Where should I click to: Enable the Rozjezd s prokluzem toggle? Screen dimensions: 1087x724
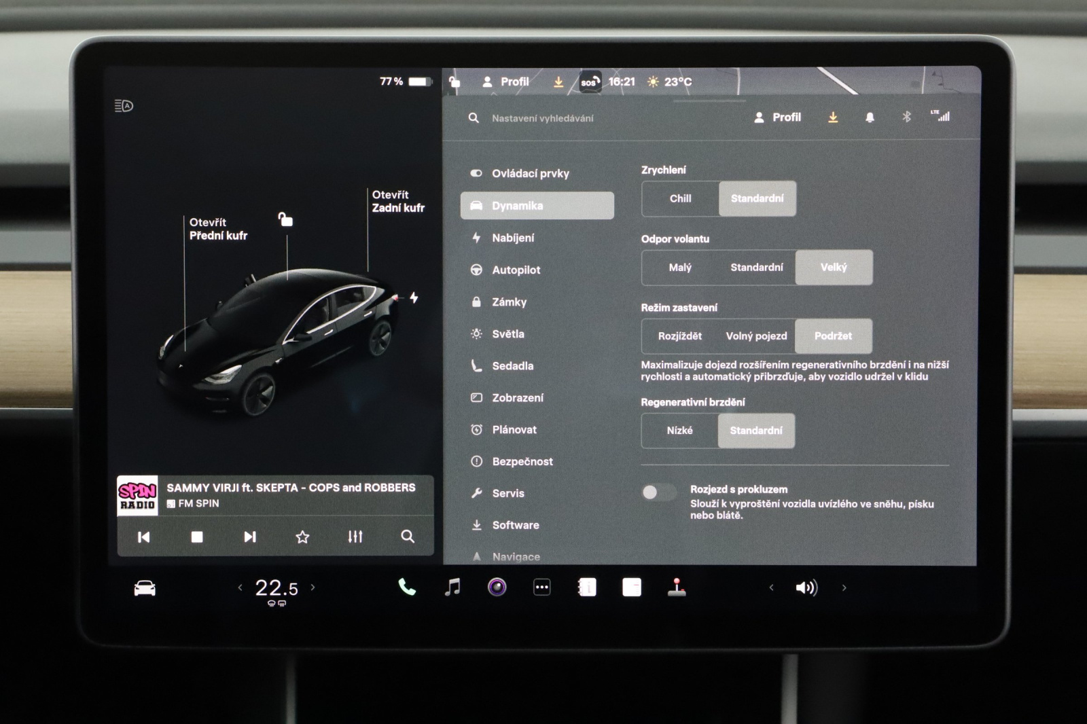tap(658, 492)
